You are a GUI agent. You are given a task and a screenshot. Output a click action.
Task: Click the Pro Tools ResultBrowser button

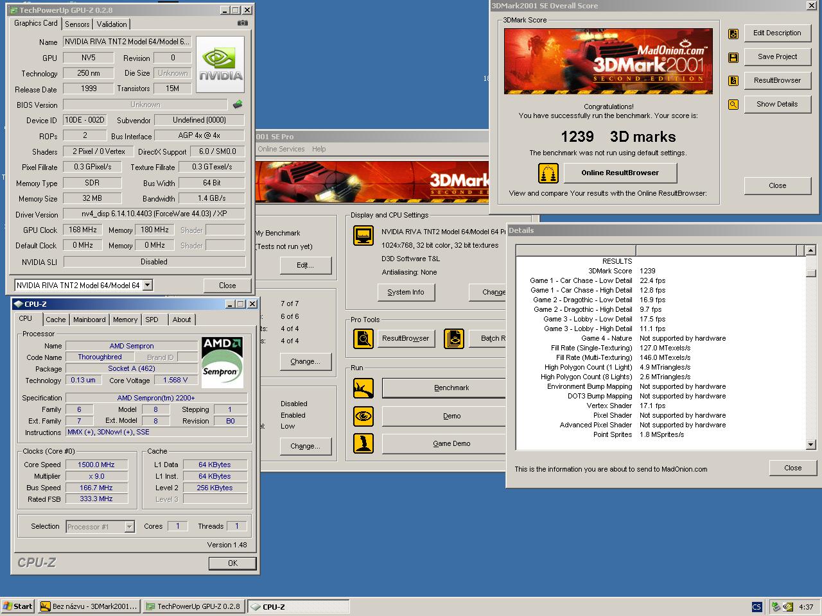[x=406, y=338]
